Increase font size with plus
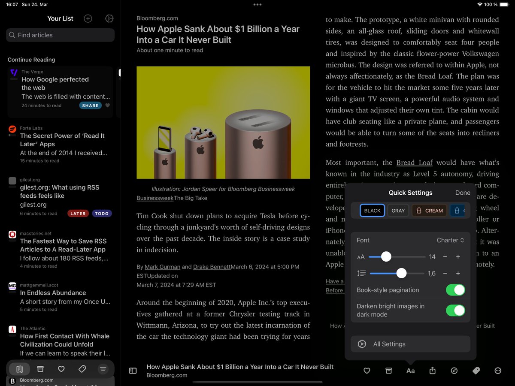Image resolution: width=515 pixels, height=386 pixels. pos(458,256)
